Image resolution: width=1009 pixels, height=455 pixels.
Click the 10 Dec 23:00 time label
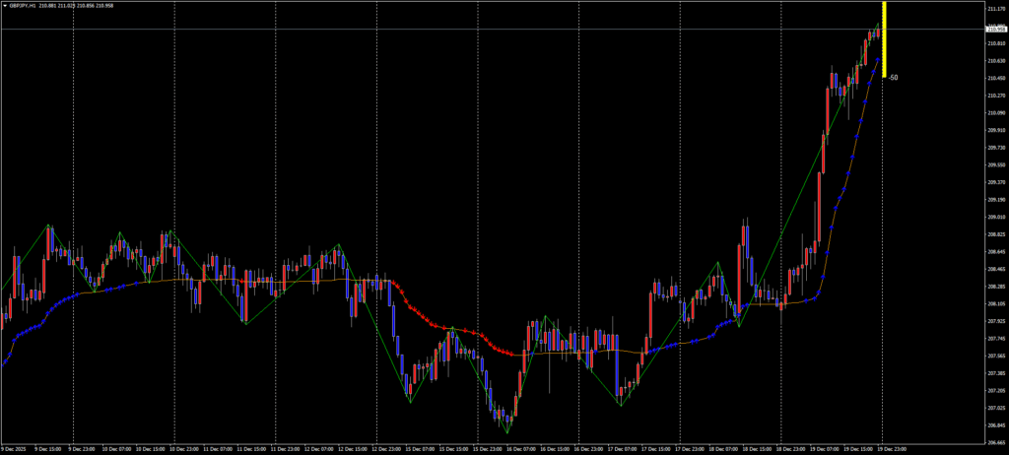click(184, 450)
